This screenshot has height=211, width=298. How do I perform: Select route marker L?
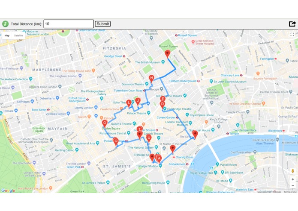click(129, 104)
